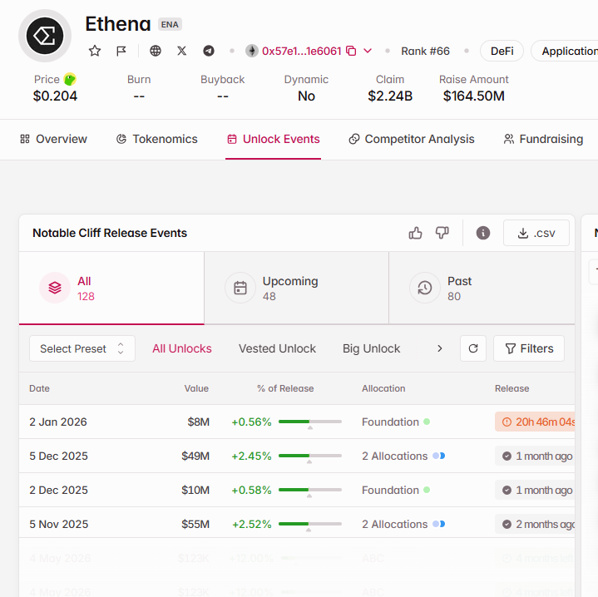Click the DeFi category tag
The width and height of the screenshot is (598, 597).
pyautogui.click(x=502, y=51)
